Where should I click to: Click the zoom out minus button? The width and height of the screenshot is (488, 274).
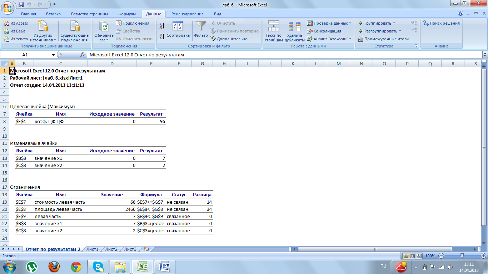(441, 256)
